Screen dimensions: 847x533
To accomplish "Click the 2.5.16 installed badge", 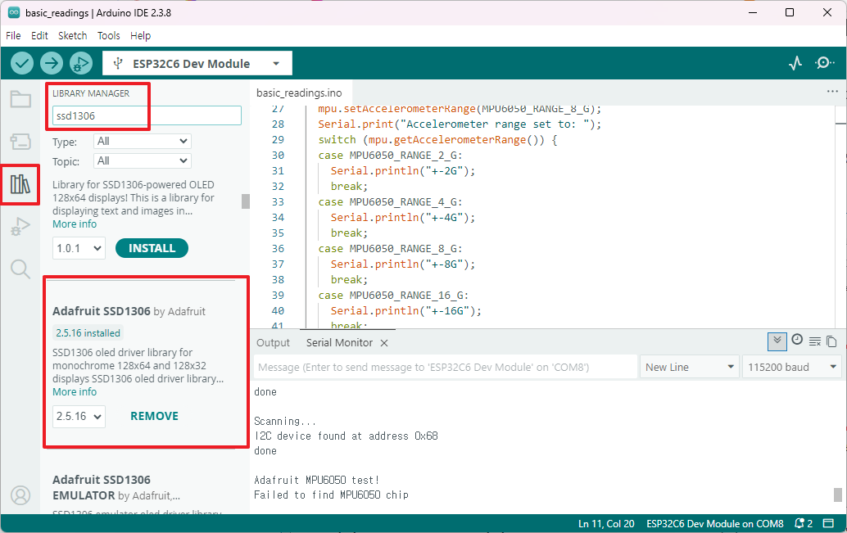I will [88, 333].
